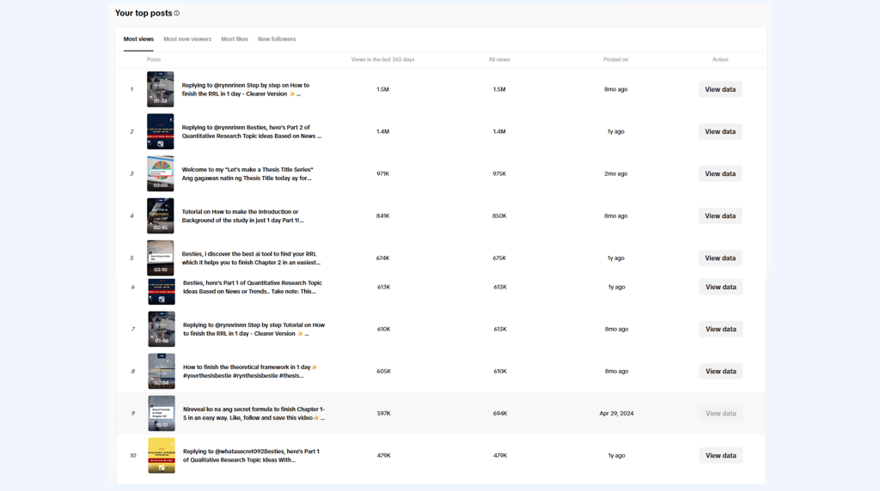This screenshot has height=491, width=880.
Task: View data for Step by step Tutorial RRL post
Action: tap(721, 329)
